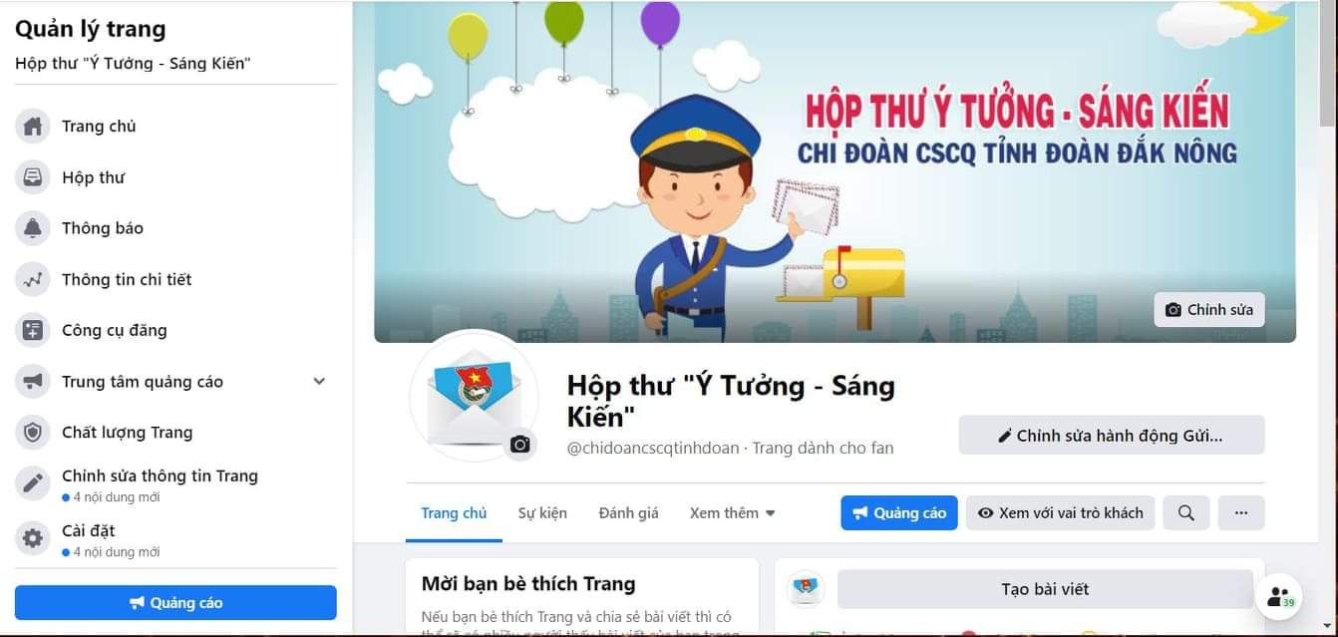The height and width of the screenshot is (637, 1338).
Task: Switch to the Sự kiện tab
Action: click(x=542, y=512)
